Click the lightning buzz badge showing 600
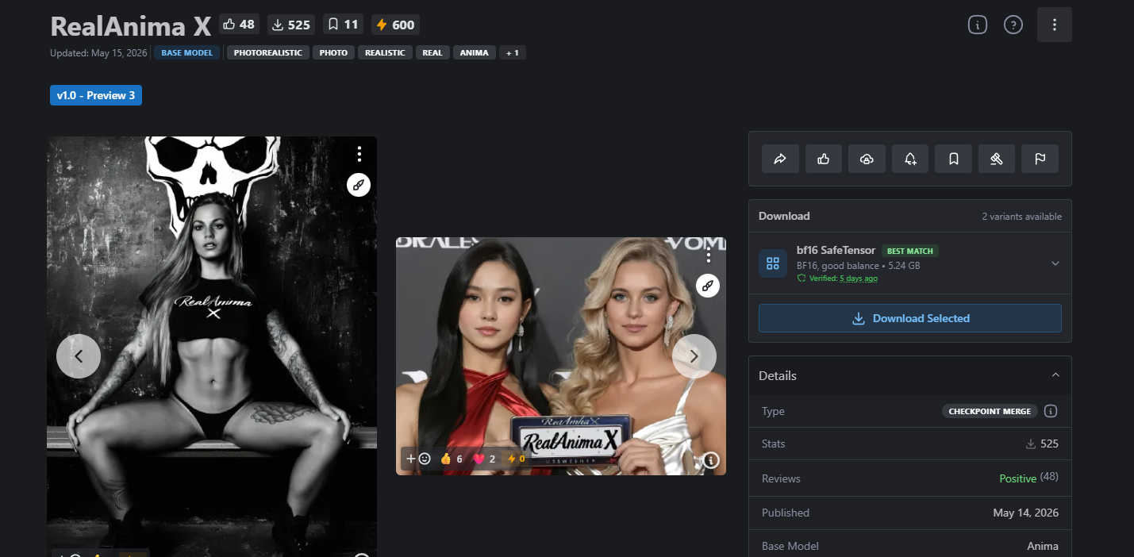 (x=394, y=25)
